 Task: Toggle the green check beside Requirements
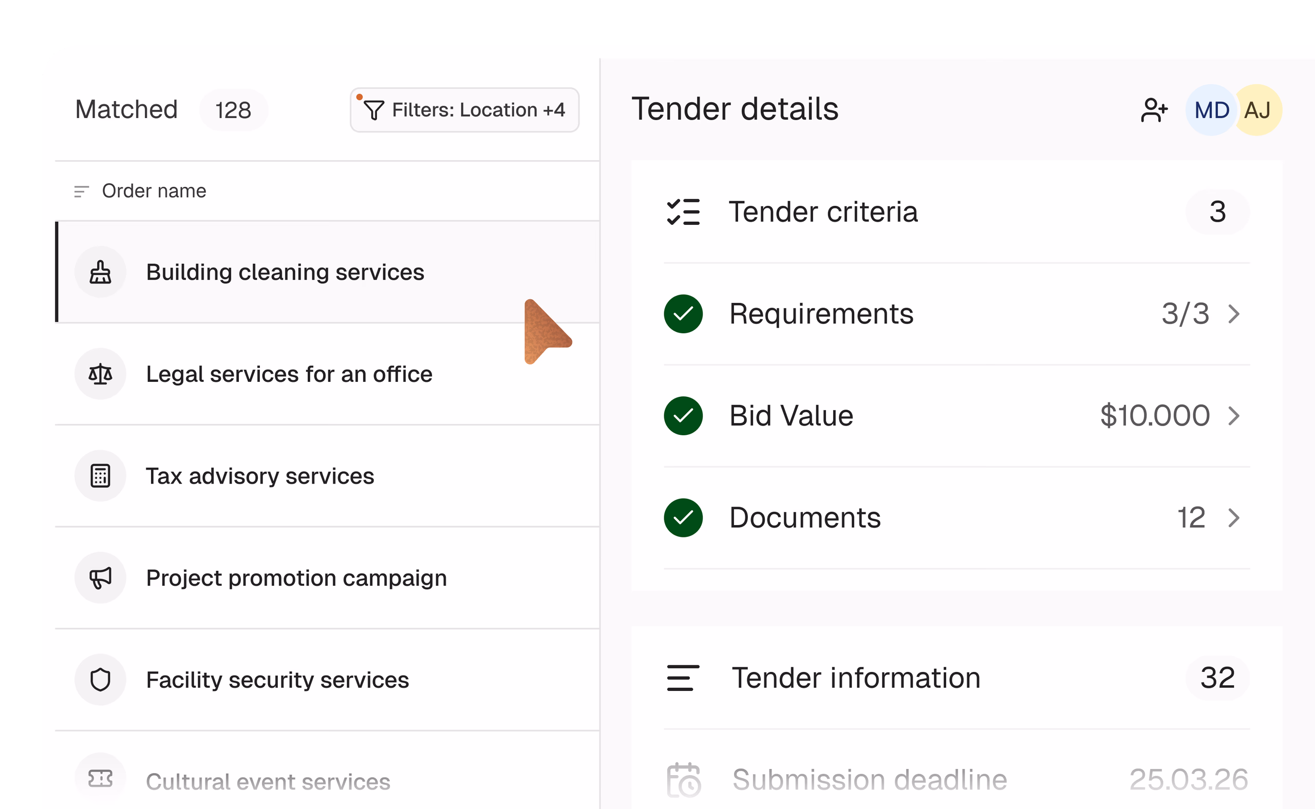(683, 314)
